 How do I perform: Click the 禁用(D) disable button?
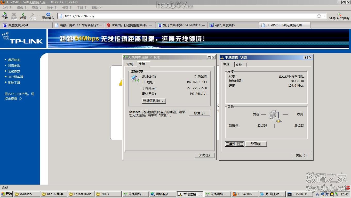coord(256,144)
